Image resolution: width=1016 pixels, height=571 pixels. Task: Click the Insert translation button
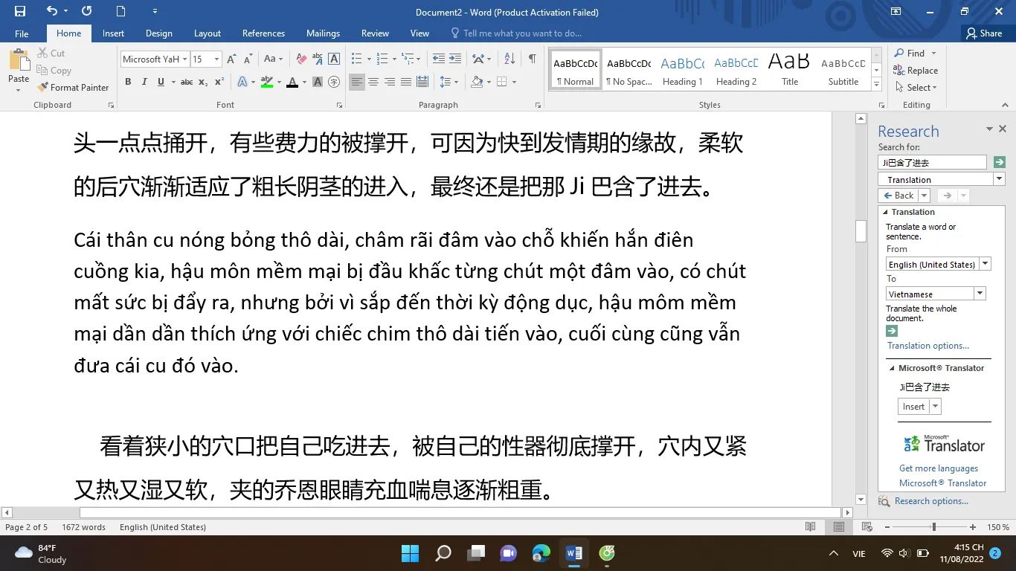click(913, 407)
